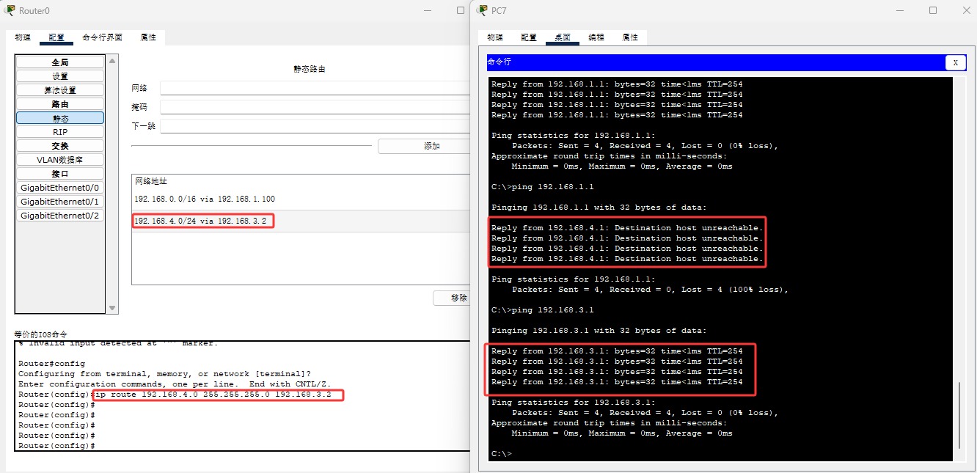The height and width of the screenshot is (473, 977).
Task: Select GigabitEthernet0/2 interface
Action: (60, 216)
